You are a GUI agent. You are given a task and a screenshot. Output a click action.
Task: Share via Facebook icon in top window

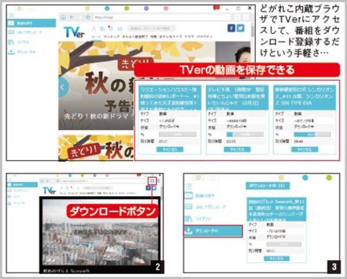(231, 28)
